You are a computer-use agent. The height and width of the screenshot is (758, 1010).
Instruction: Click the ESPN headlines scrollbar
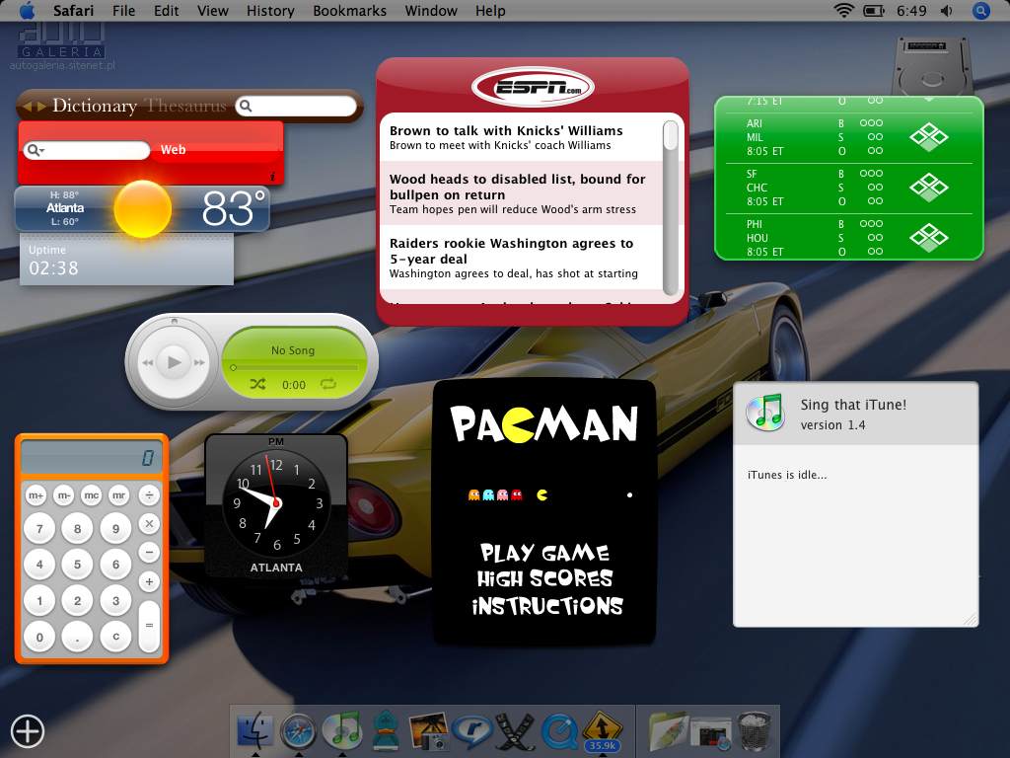[671, 208]
